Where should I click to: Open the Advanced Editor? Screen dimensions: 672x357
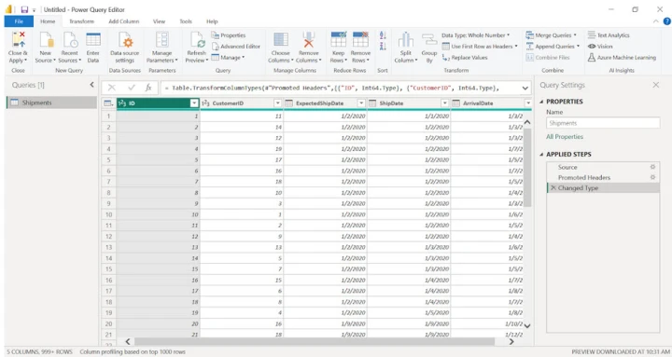[x=236, y=47]
